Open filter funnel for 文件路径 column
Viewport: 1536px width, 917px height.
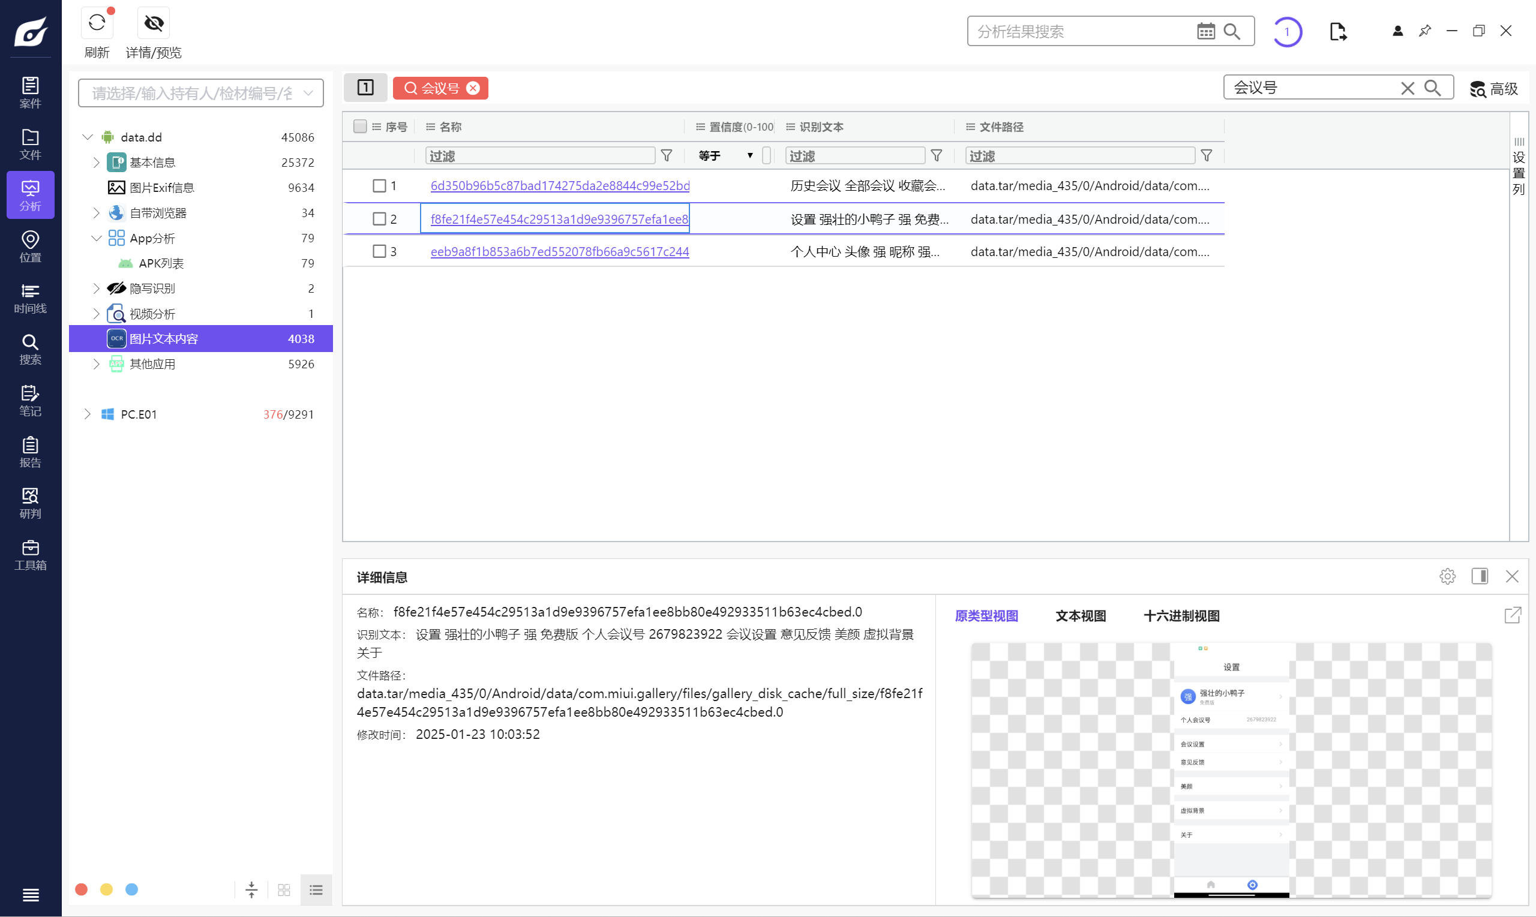[1207, 155]
